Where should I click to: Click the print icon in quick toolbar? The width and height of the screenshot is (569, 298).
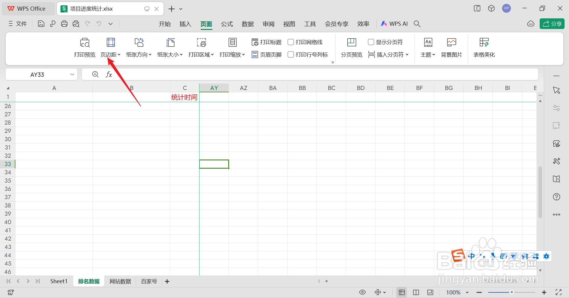tap(64, 24)
